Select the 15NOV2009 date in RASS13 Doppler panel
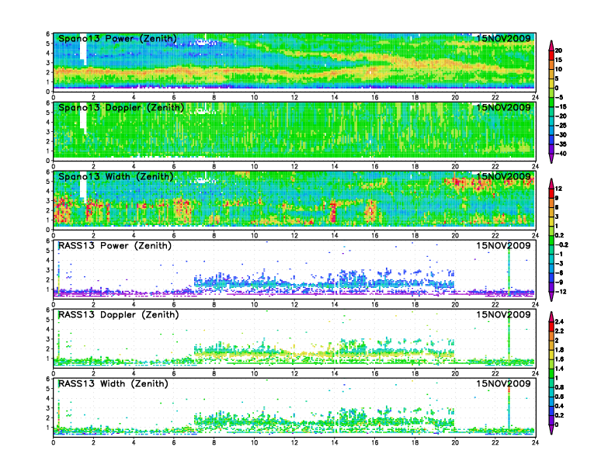 point(503,314)
